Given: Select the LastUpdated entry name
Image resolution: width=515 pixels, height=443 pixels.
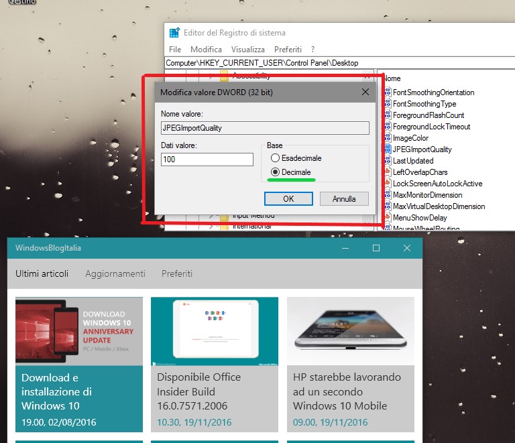Looking at the screenshot, I should click(413, 161).
